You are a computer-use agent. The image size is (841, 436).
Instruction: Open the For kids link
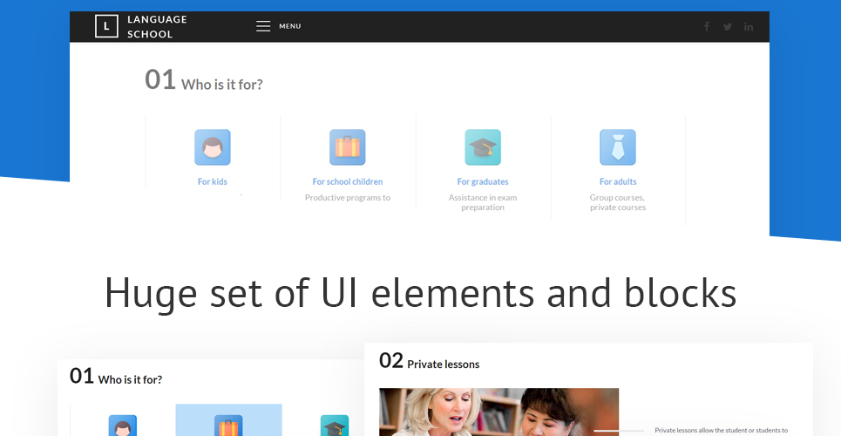[213, 181]
